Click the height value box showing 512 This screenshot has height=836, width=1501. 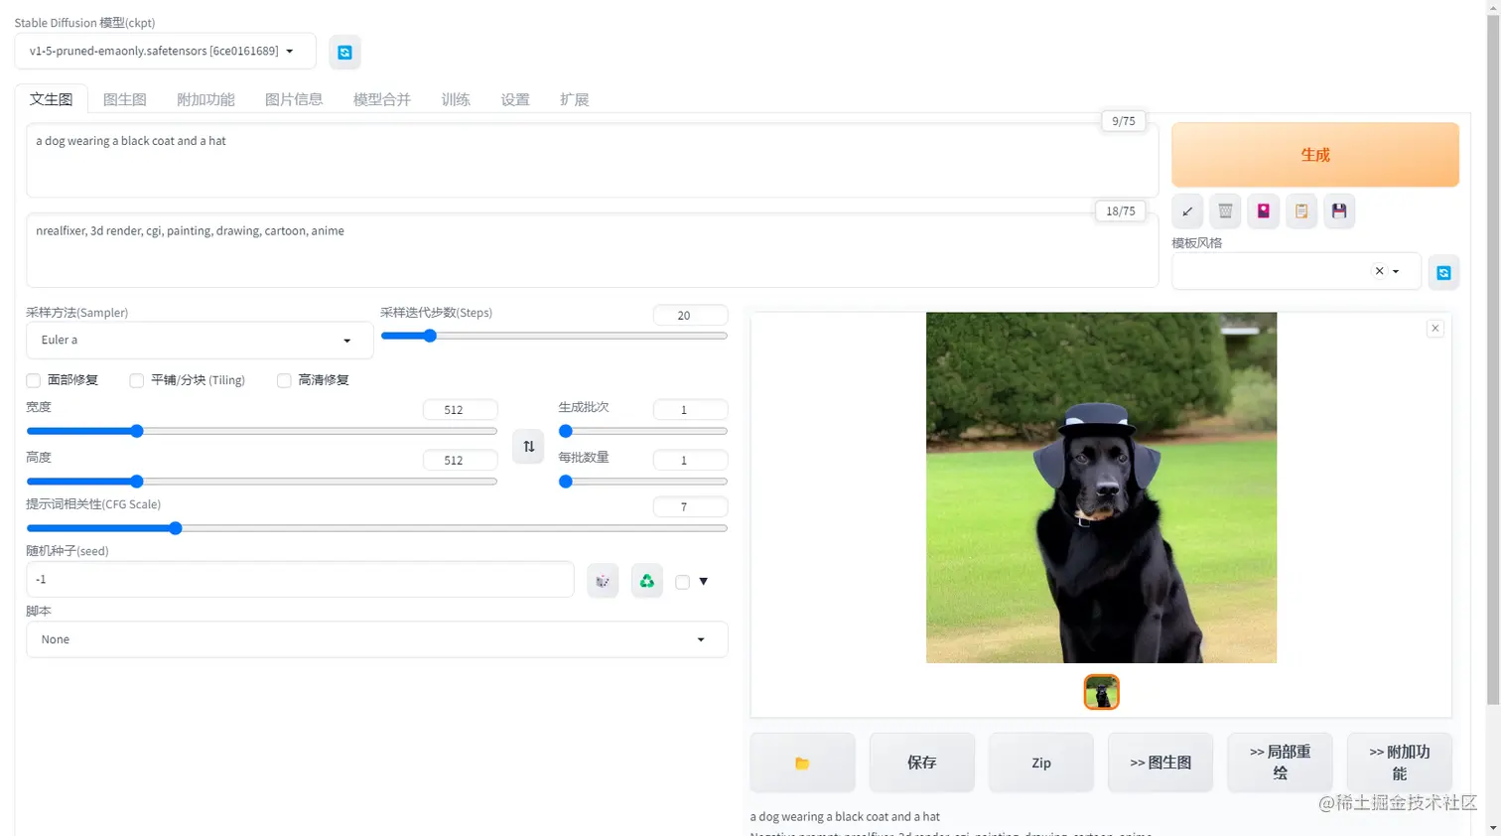[x=460, y=461]
